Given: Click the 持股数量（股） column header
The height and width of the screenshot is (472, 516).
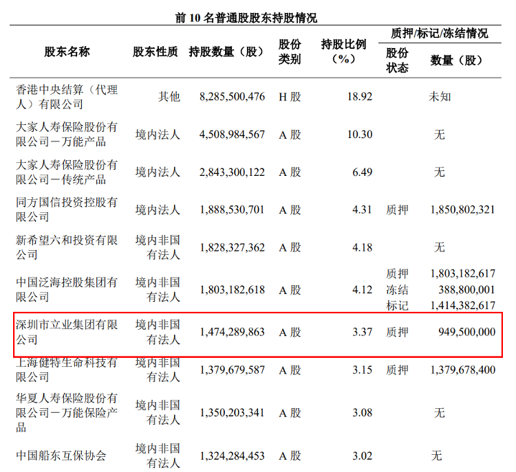Looking at the screenshot, I should (x=227, y=52).
